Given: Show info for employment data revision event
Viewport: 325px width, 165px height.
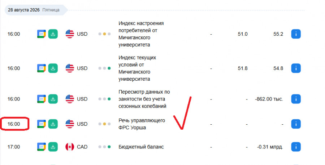Looking at the screenshot, I should [296, 99].
